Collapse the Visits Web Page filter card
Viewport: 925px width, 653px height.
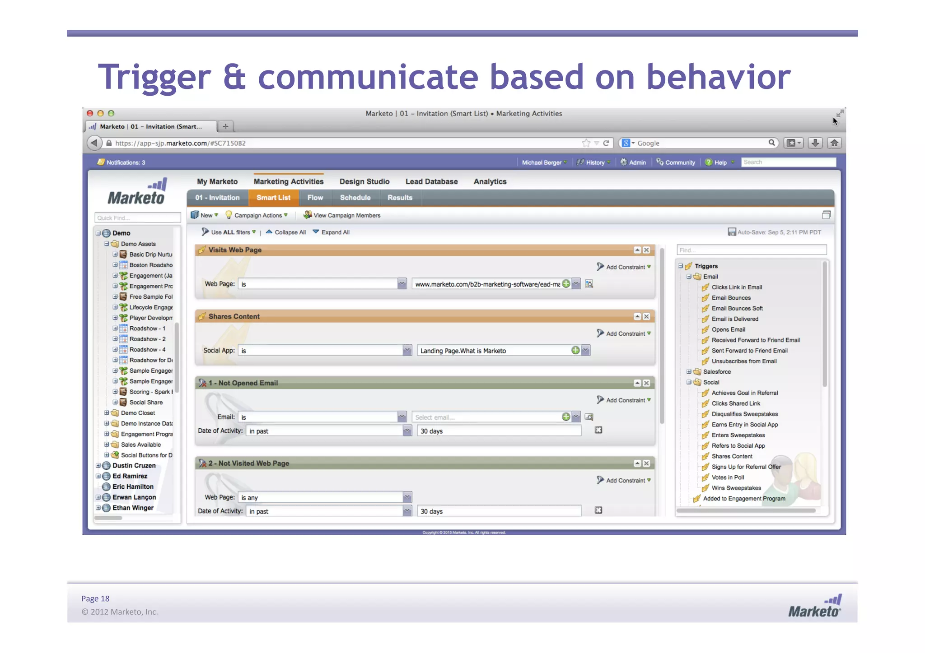[637, 250]
